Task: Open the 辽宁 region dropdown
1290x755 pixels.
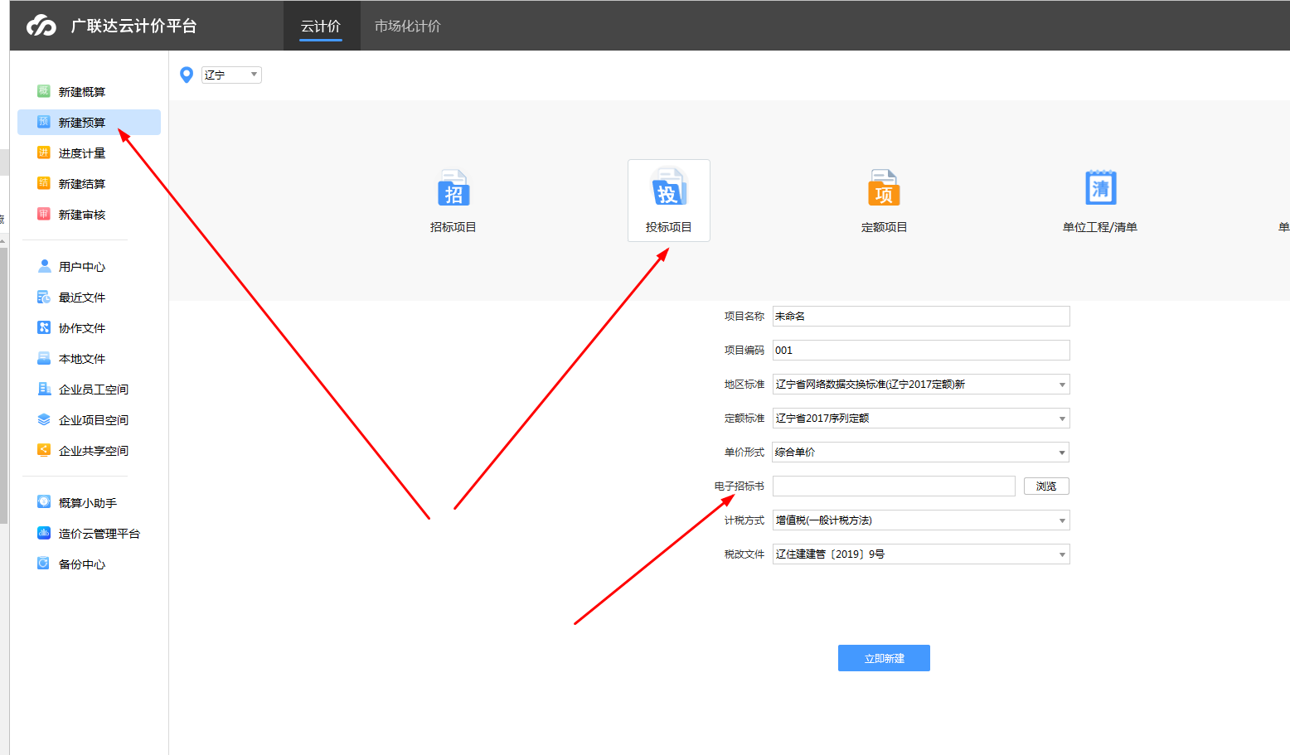Action: (231, 75)
